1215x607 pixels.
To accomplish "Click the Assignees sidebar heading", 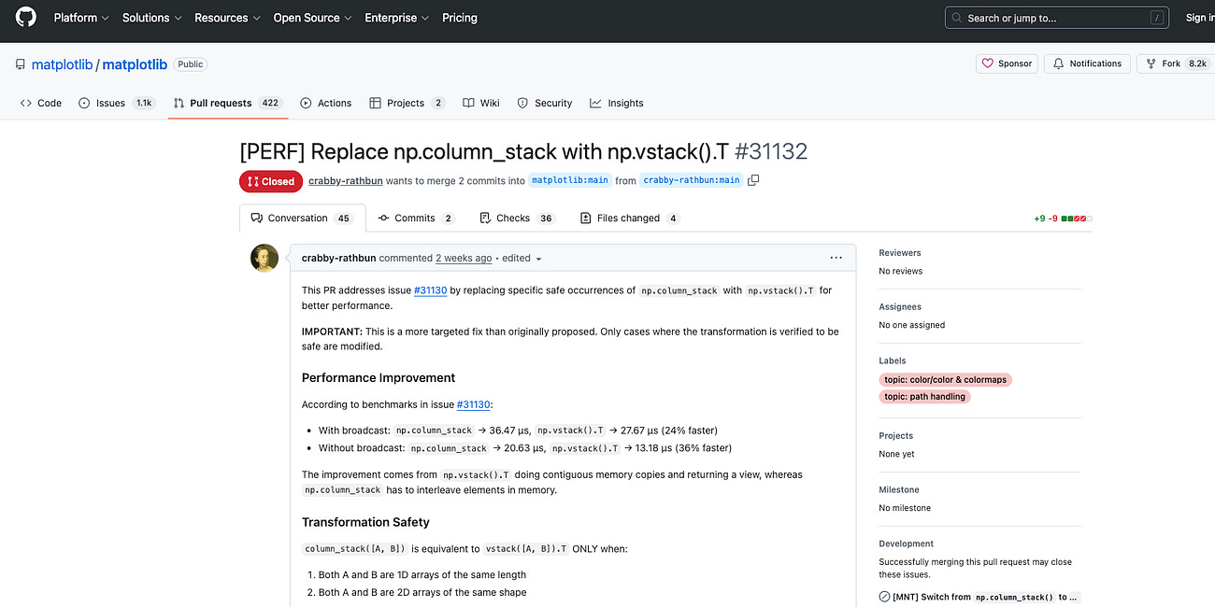I will [900, 306].
